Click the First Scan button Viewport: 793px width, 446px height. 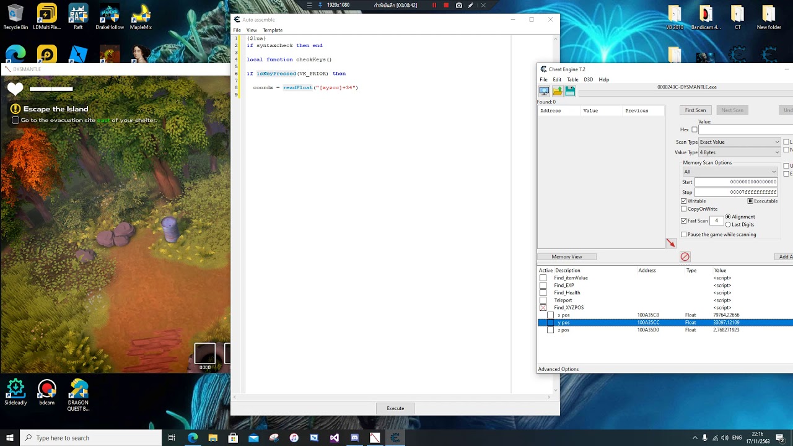pyautogui.click(x=695, y=110)
